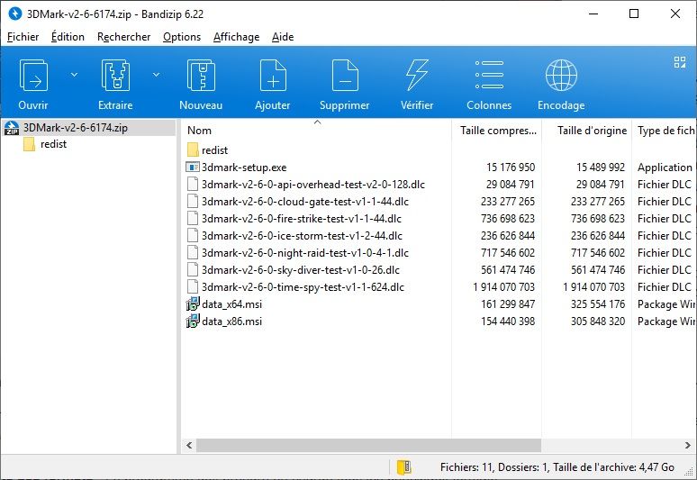Image resolution: width=697 pixels, height=480 pixels.
Task: Expand the dropdown arrow beside Extraire
Action: 156,75
